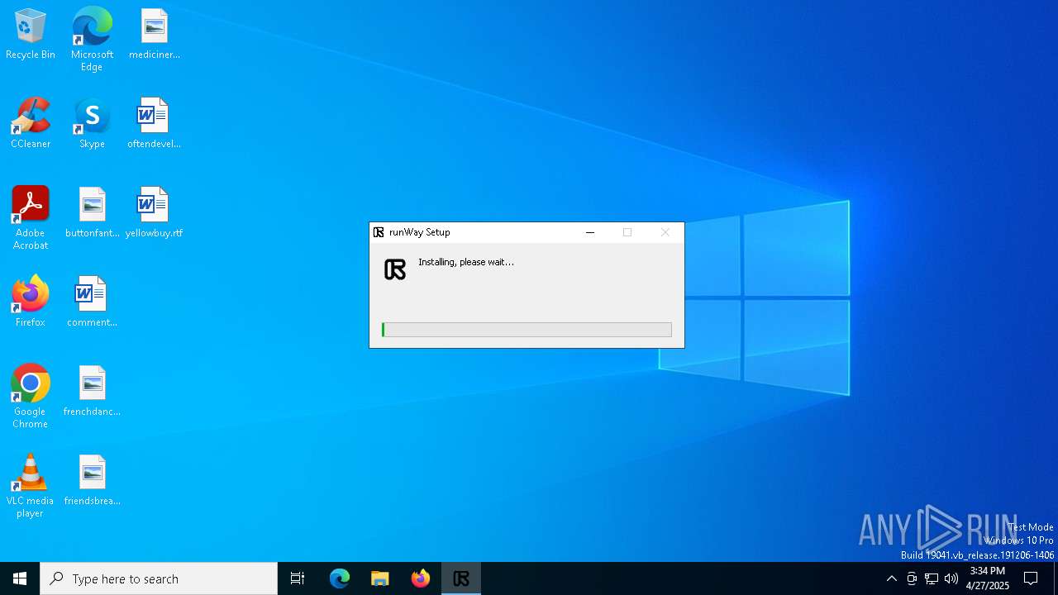Select the oftendevel... Word document icon
This screenshot has height=595, width=1058.
click(154, 123)
